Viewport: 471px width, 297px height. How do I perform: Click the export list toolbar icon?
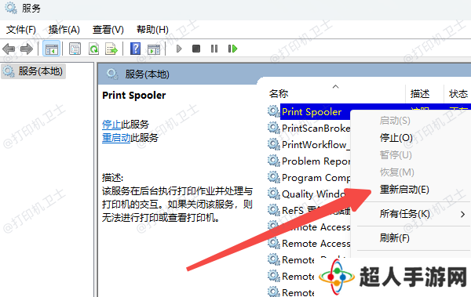111,49
